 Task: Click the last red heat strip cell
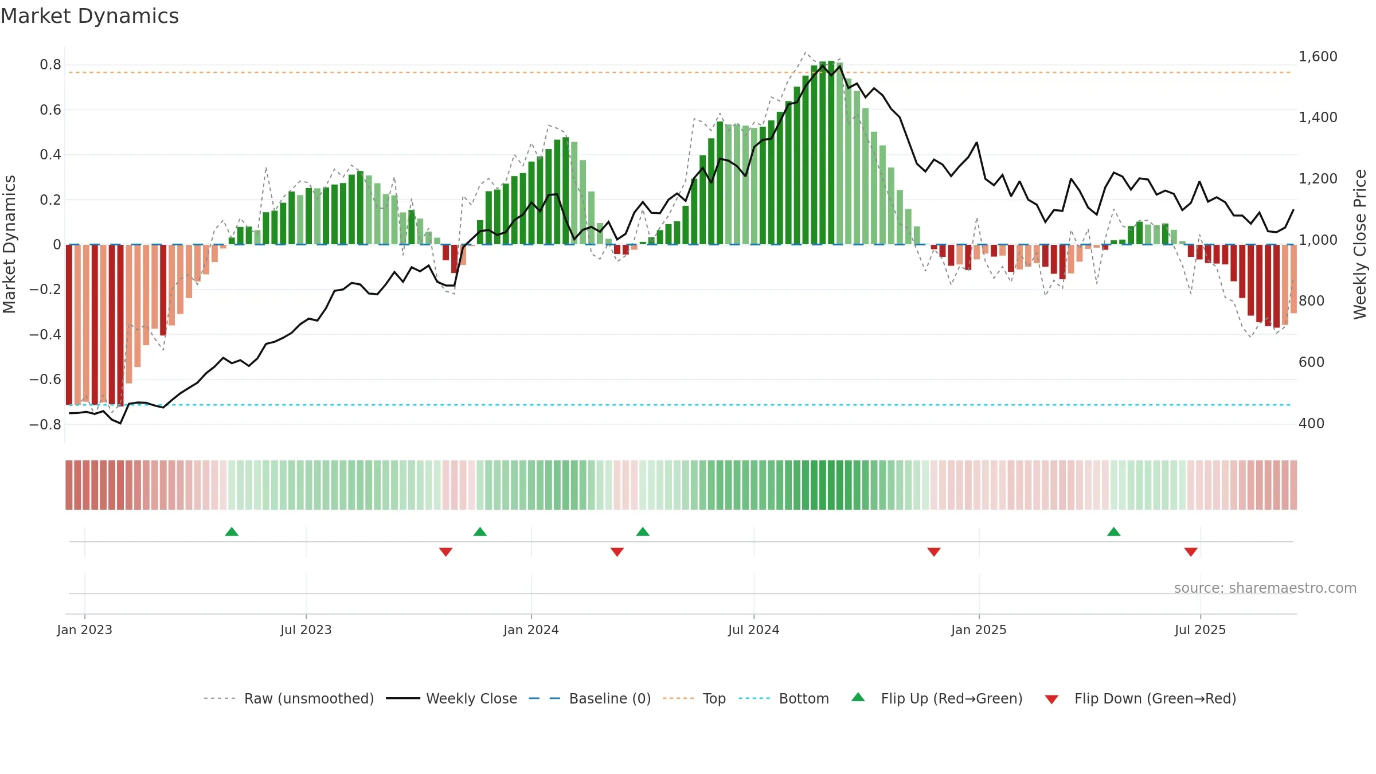pos(1293,485)
